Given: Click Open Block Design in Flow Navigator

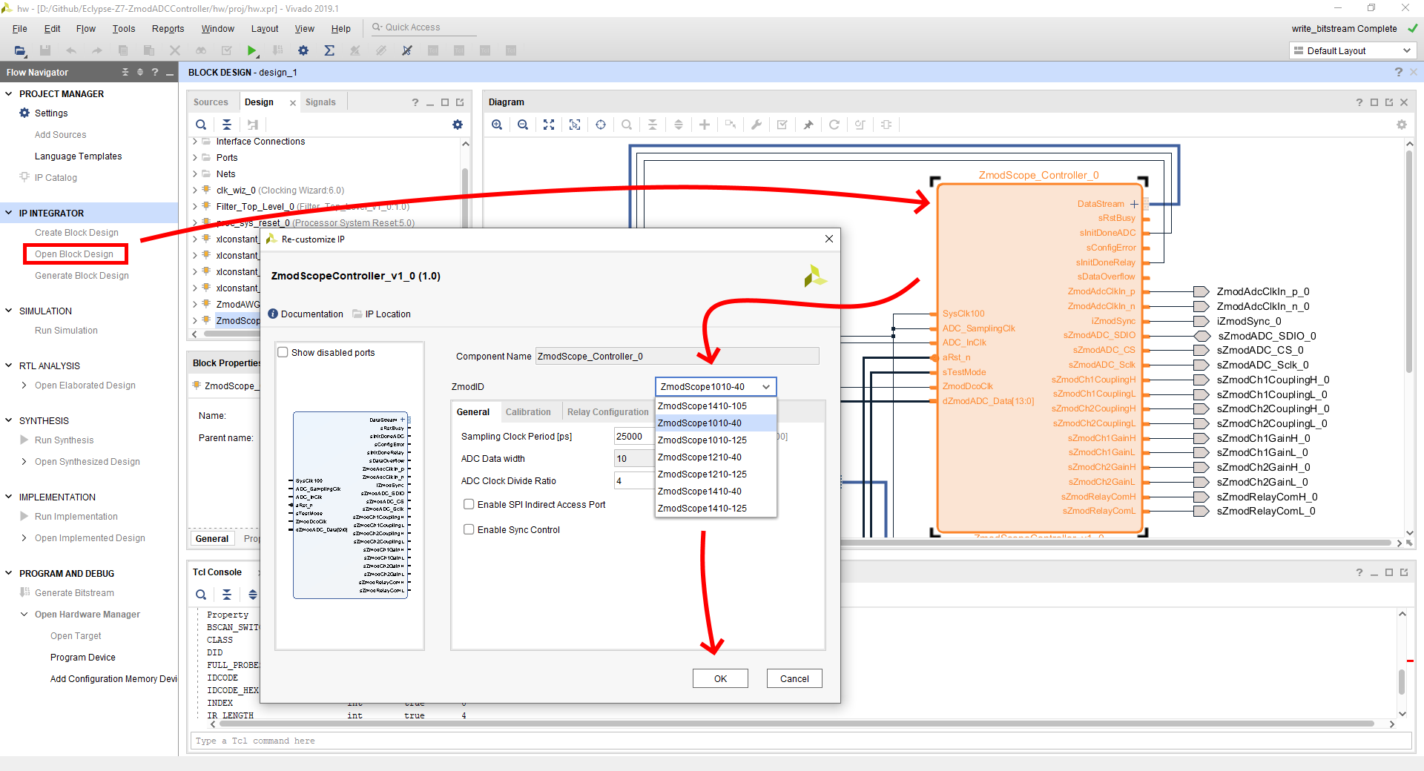Looking at the screenshot, I should tap(74, 254).
